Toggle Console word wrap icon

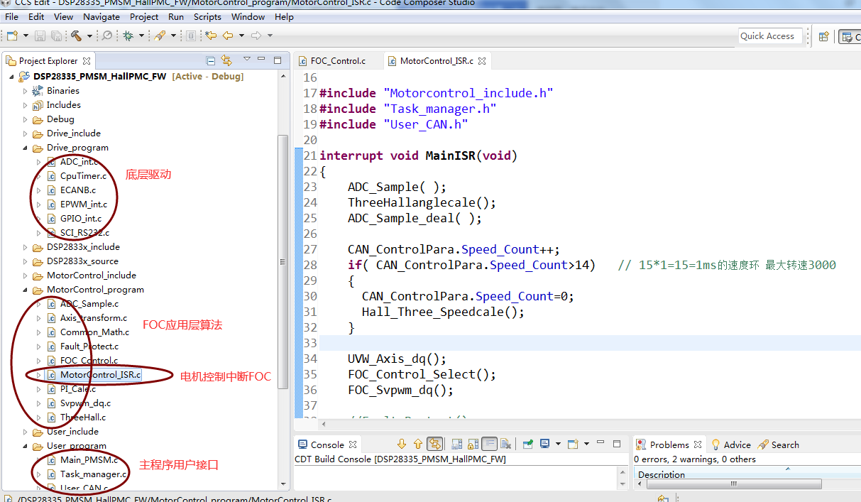[x=489, y=444]
